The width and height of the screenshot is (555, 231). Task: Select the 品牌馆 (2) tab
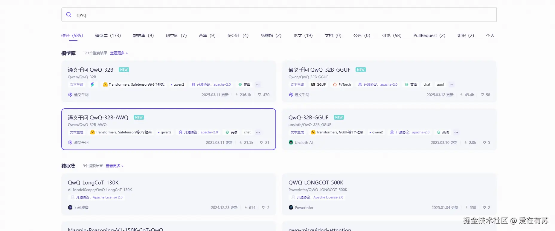pyautogui.click(x=271, y=36)
